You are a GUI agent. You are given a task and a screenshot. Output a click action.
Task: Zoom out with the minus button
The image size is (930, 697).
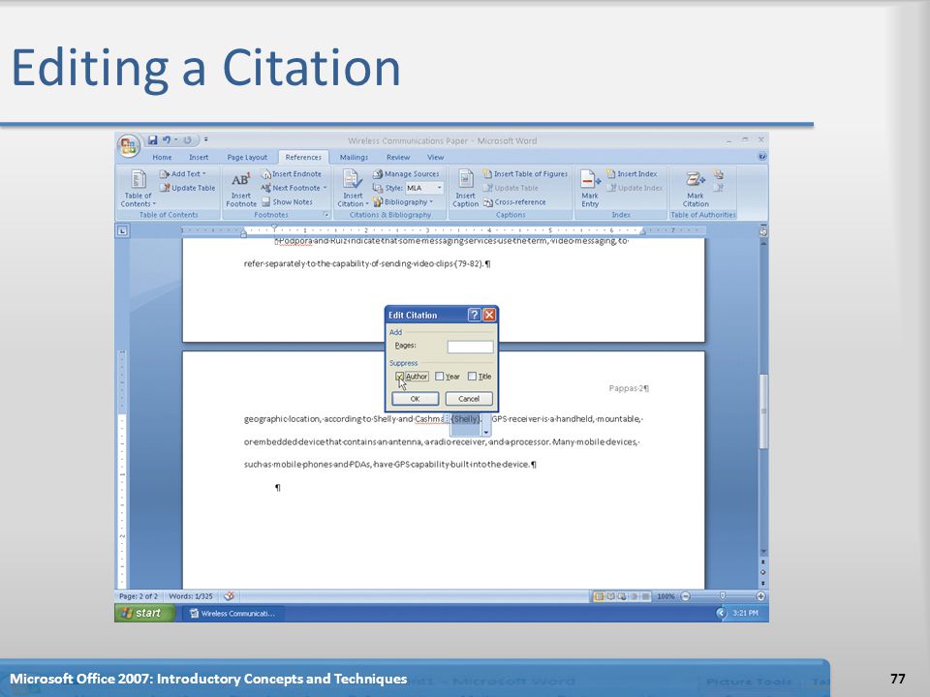(x=685, y=596)
